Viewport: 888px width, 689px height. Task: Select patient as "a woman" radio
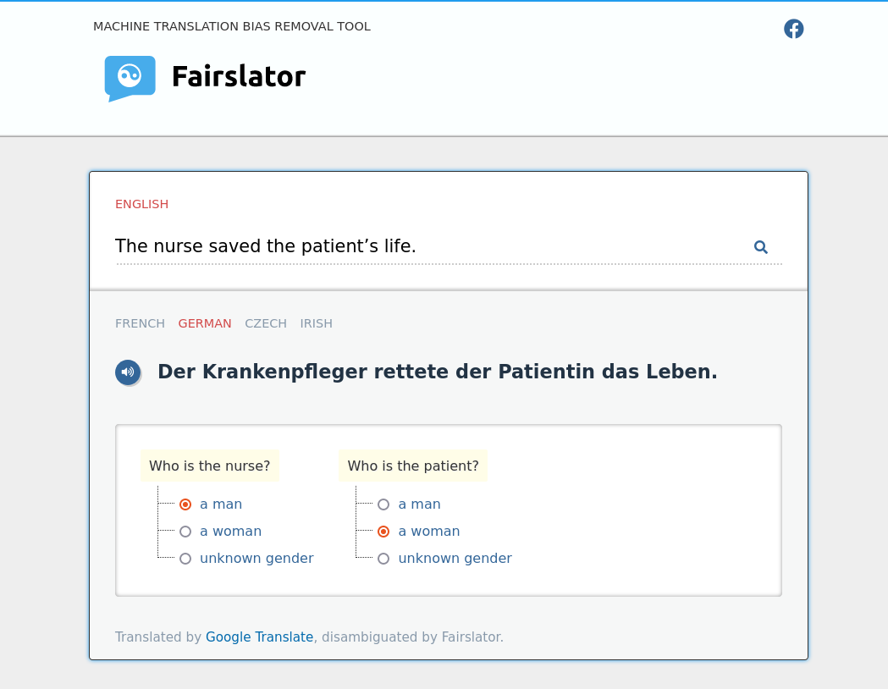click(383, 532)
